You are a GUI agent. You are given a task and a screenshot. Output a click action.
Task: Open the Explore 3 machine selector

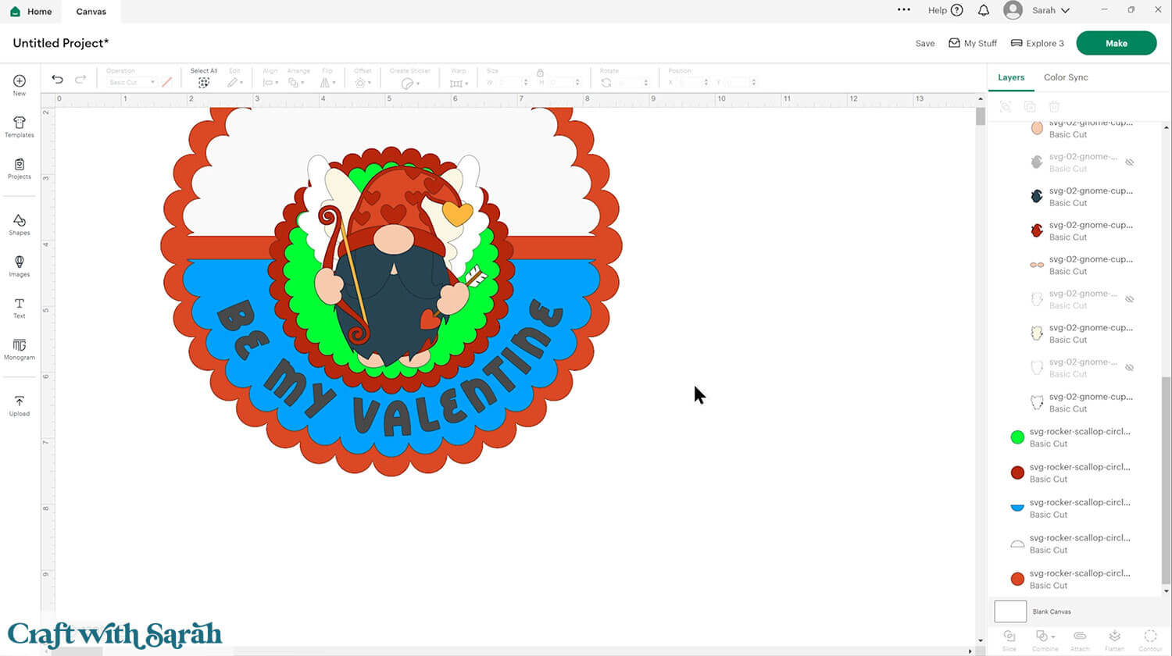point(1037,43)
